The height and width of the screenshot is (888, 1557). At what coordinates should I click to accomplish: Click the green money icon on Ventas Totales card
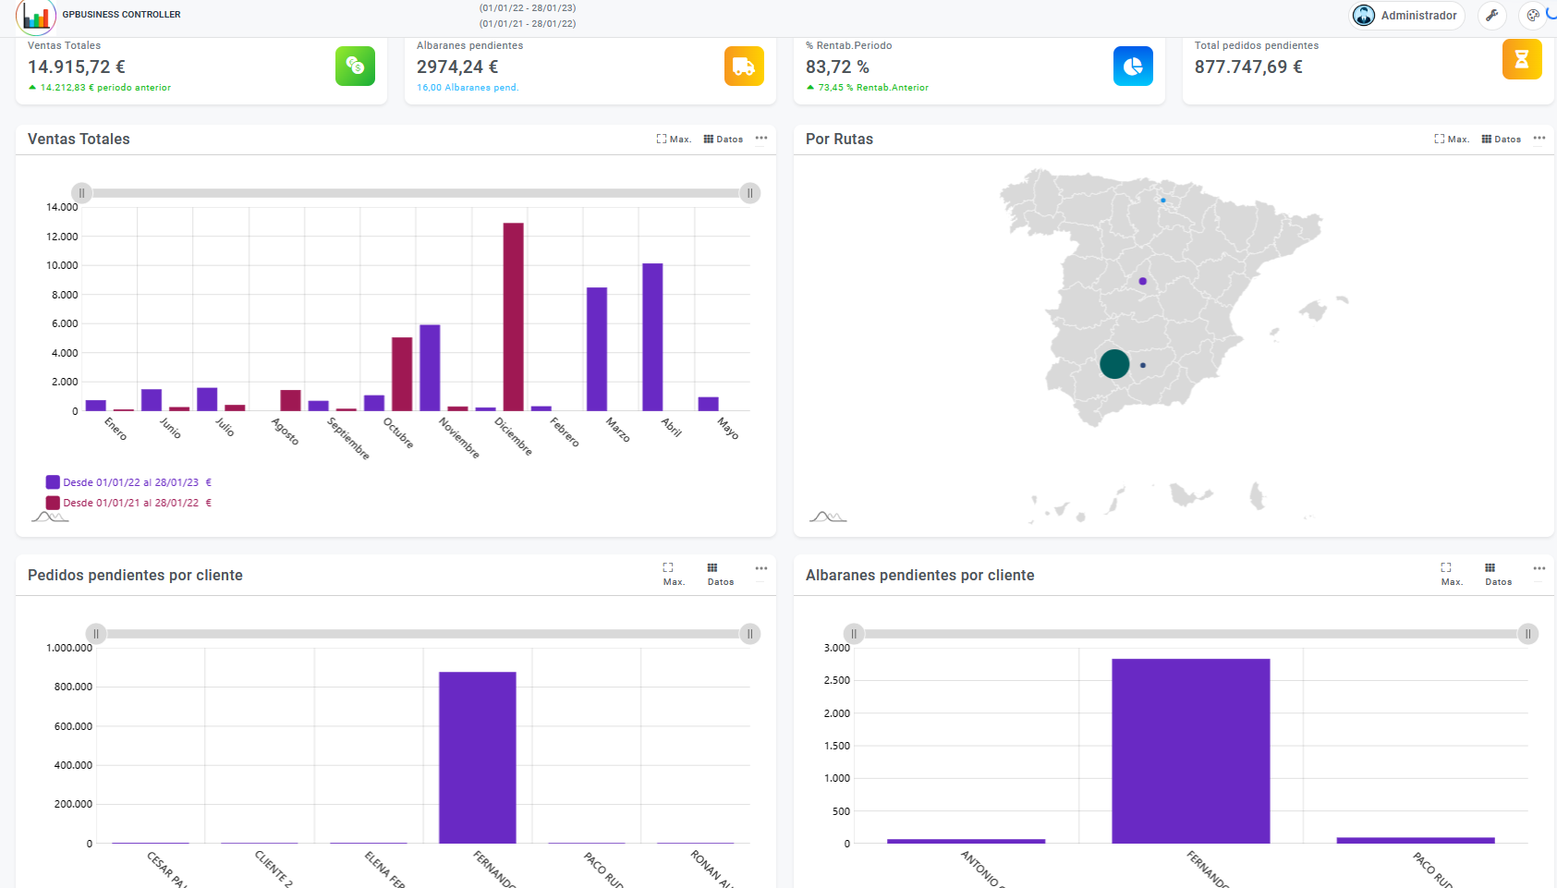(x=355, y=66)
